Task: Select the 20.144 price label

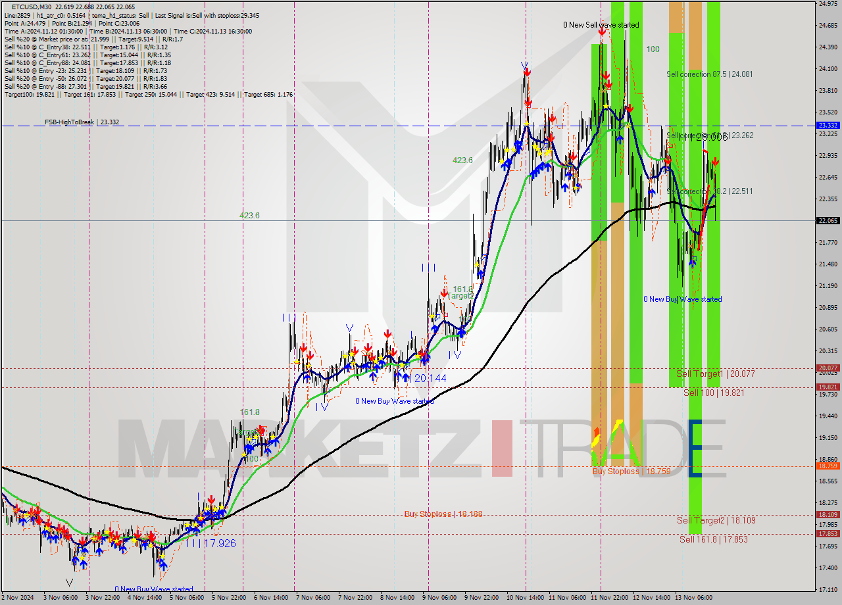Action: click(430, 378)
